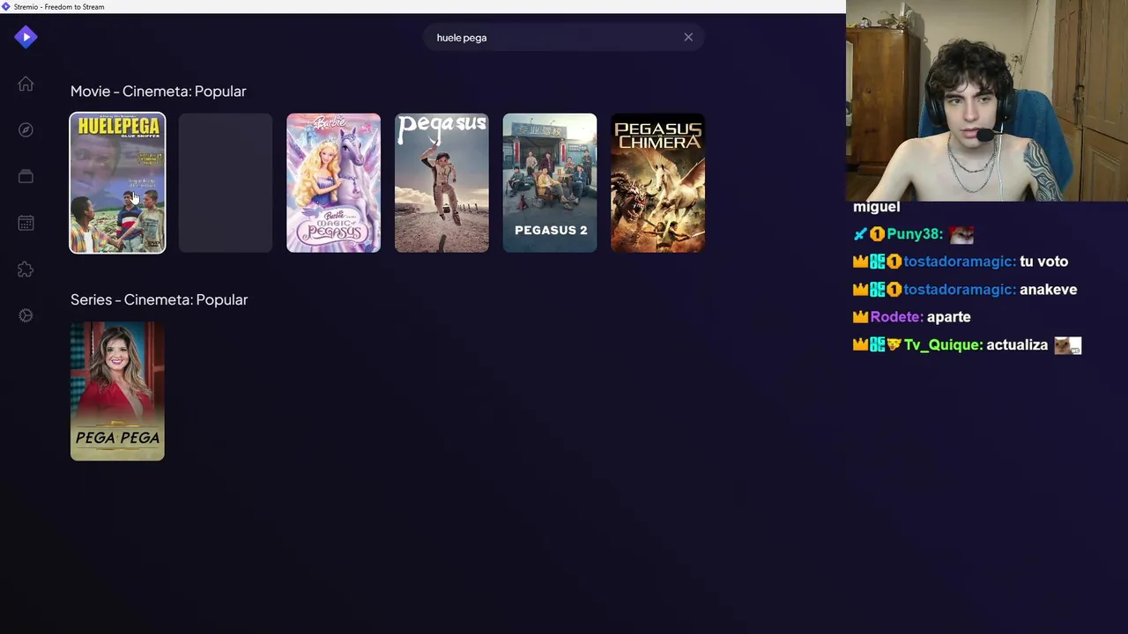
Task: Open the Addons puzzle icon
Action: [26, 269]
